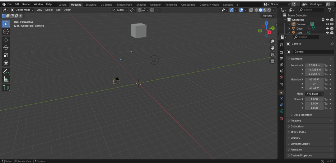This screenshot has width=336, height=163.
Task: Activate the Move tool
Action: [6, 40]
